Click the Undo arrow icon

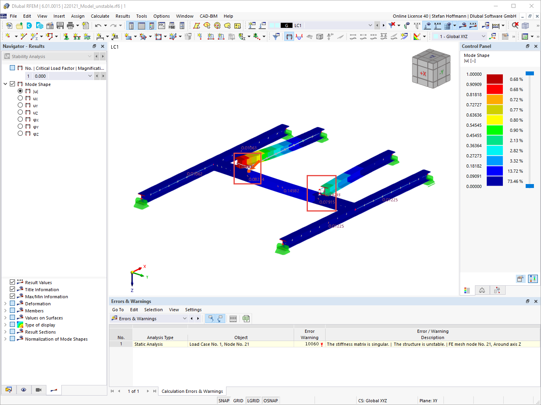(x=98, y=26)
